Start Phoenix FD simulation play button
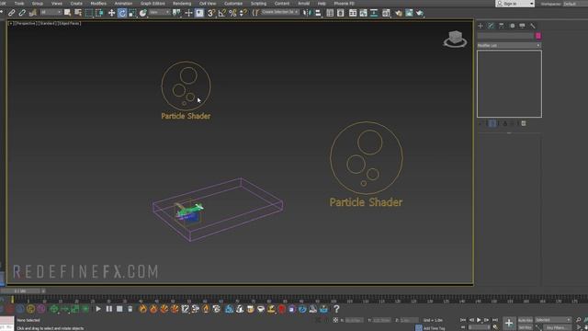This screenshot has height=331, width=588. point(98,309)
